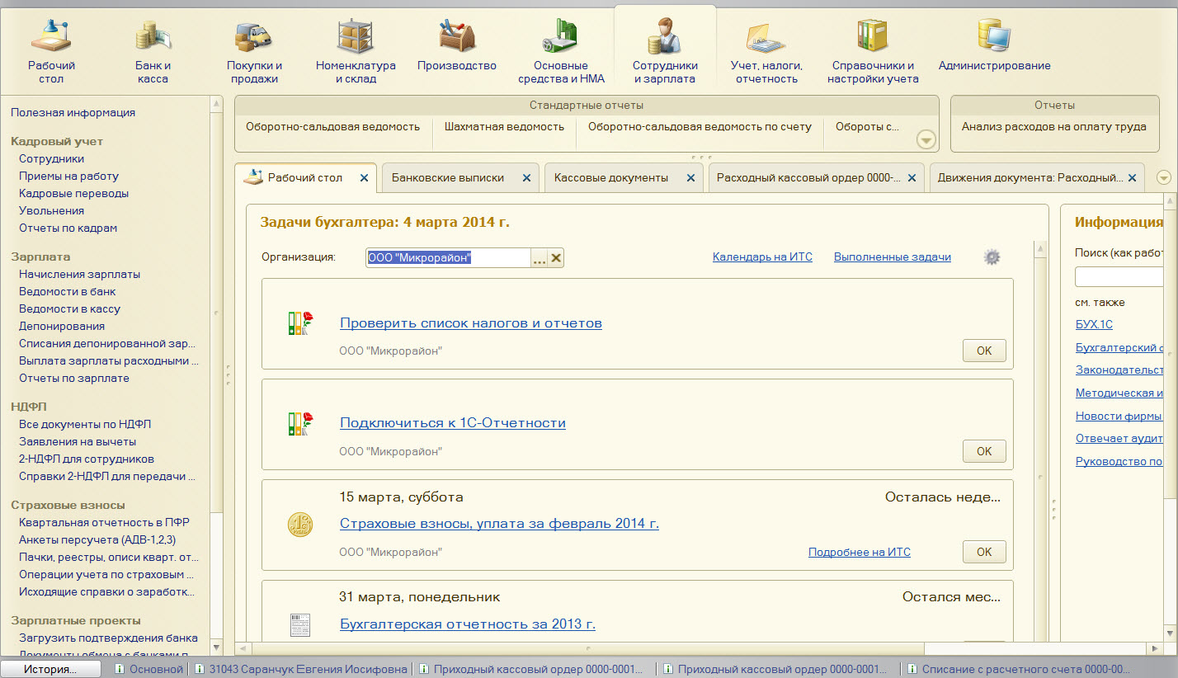Click the Организация input field
The height and width of the screenshot is (678, 1178).
tap(446, 258)
